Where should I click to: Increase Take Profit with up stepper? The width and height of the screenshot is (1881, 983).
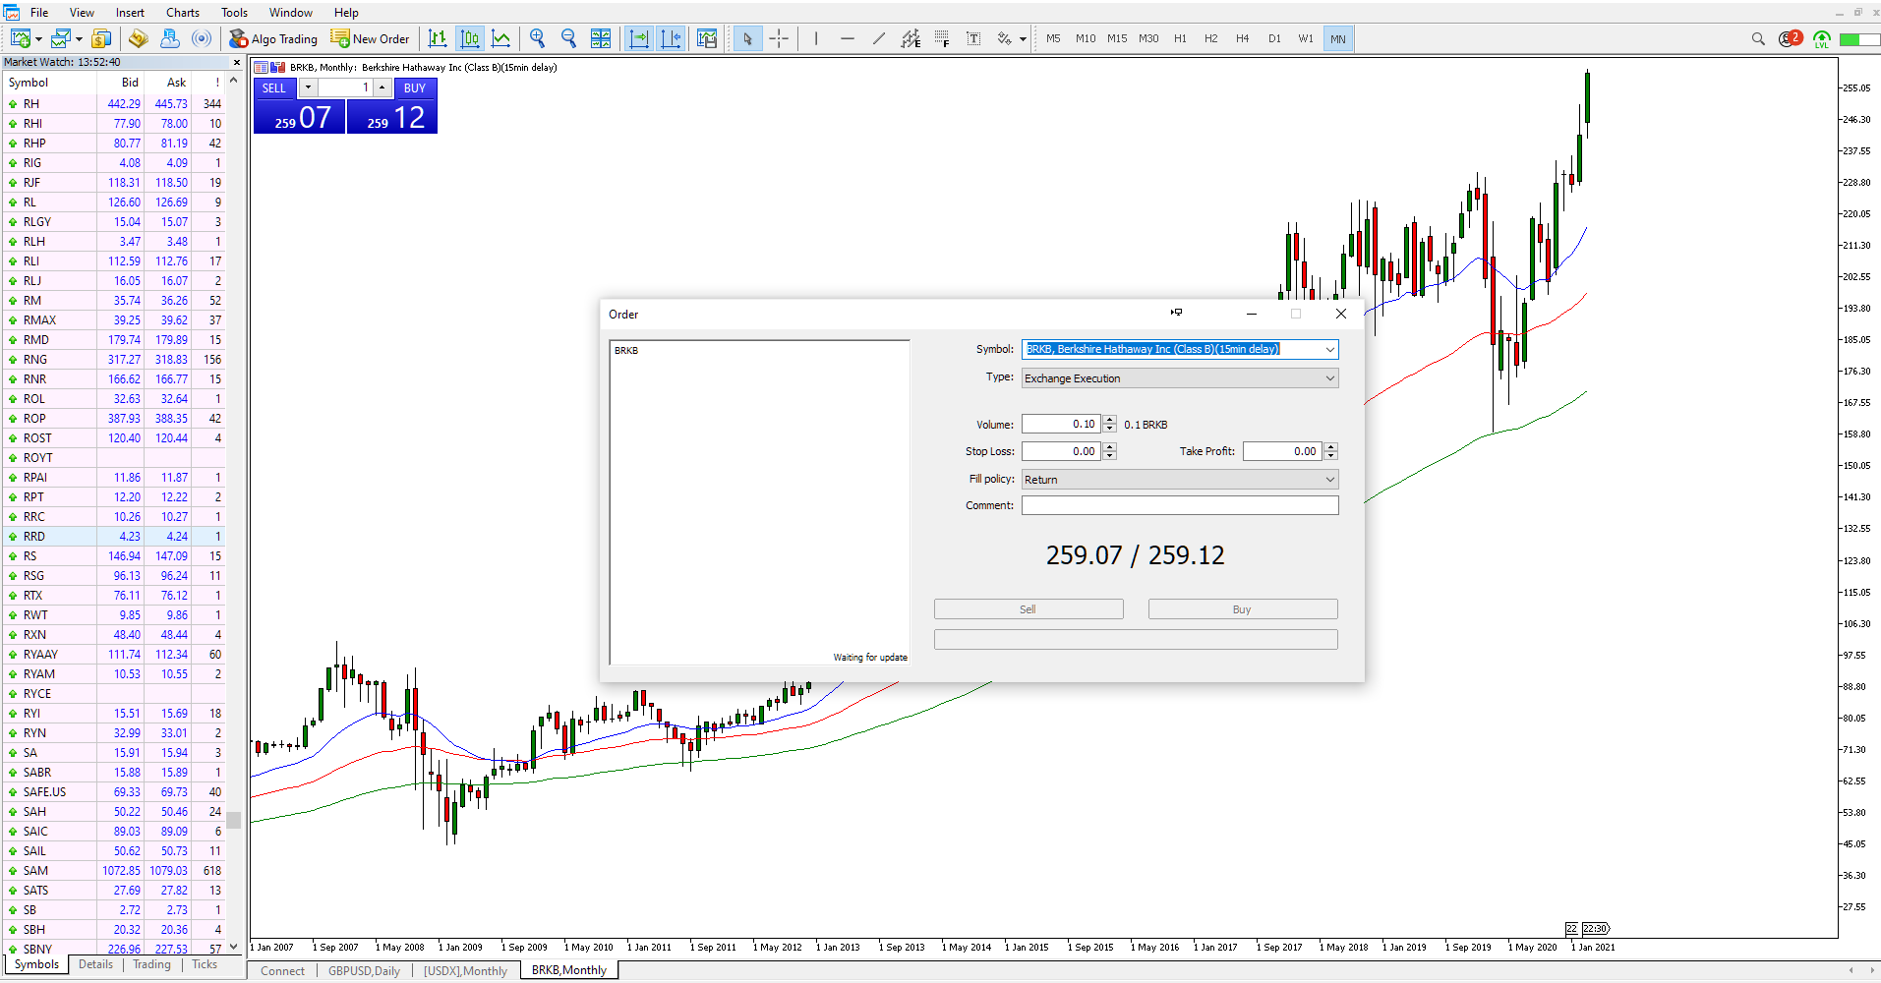click(1331, 446)
